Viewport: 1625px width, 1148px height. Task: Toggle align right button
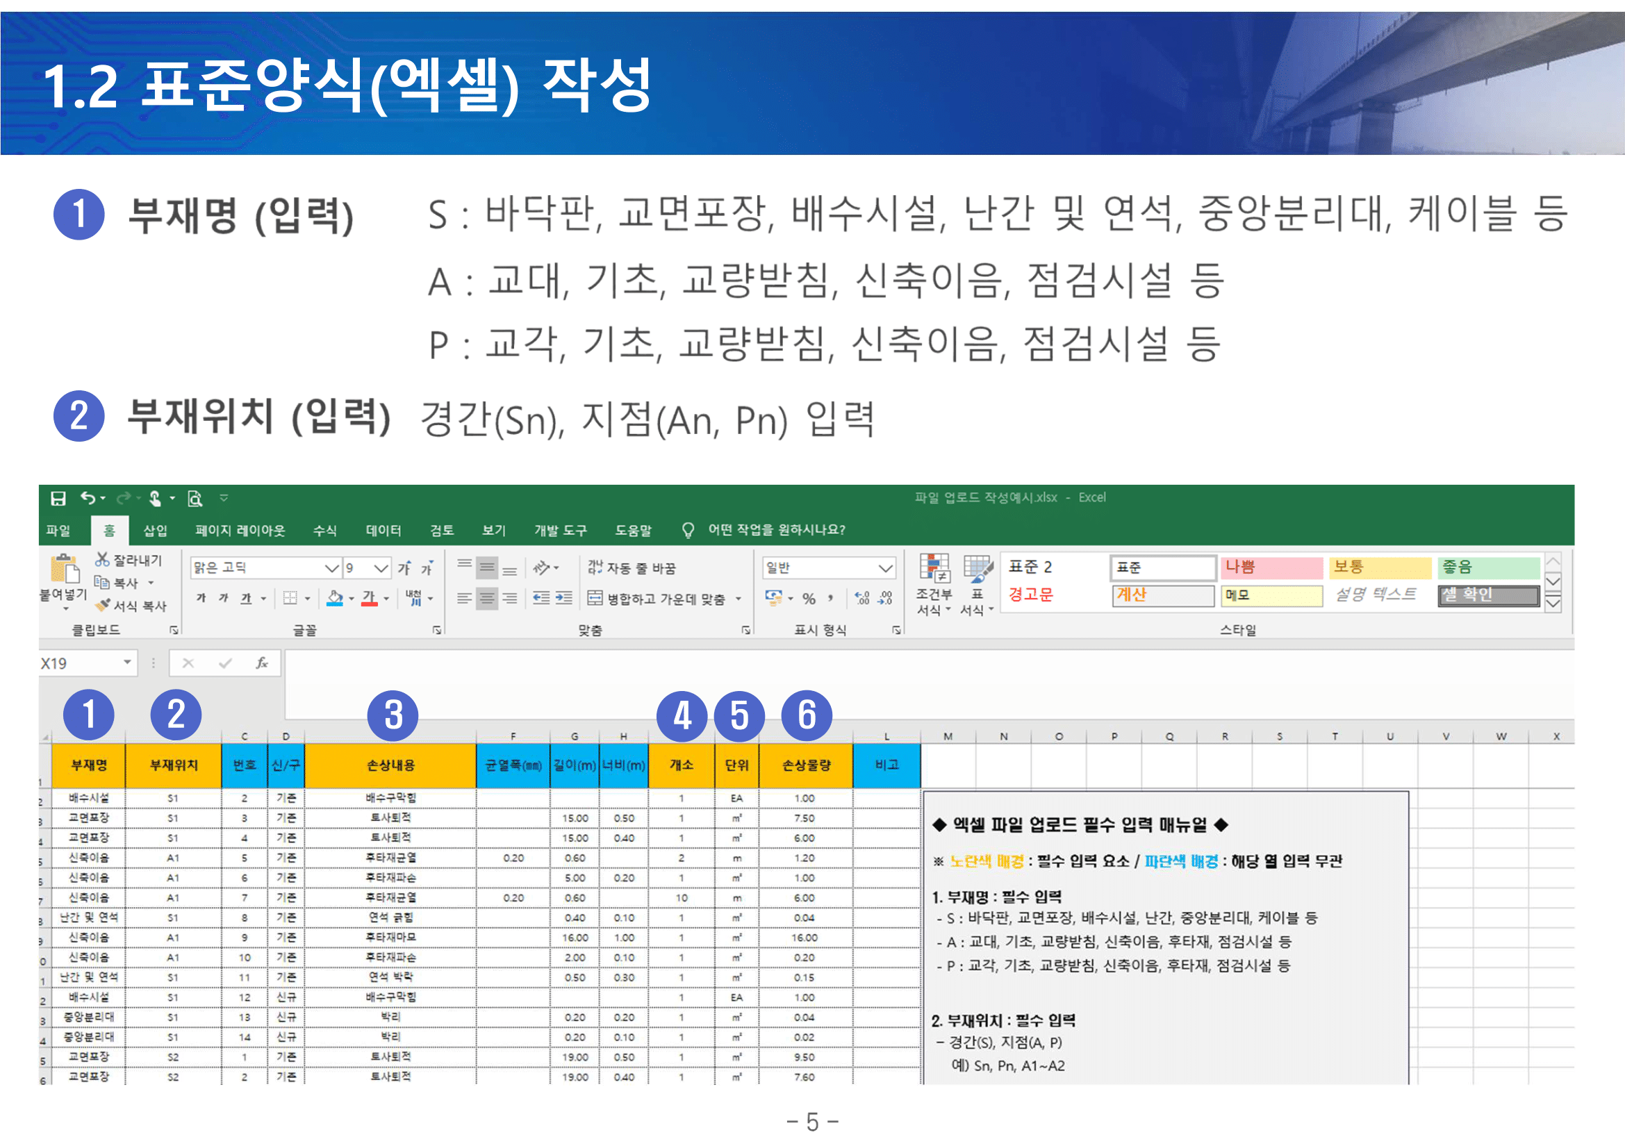509,599
